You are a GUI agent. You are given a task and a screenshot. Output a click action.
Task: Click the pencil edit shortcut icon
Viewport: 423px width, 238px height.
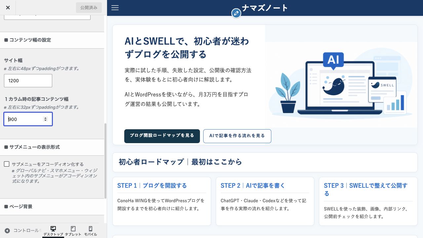tap(236, 13)
